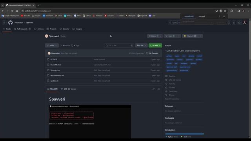Open the update.sh file
Image resolution: width=251 pixels, height=141 pixels.
(55, 81)
